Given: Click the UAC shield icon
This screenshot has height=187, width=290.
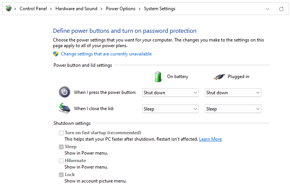Looking at the screenshot, I should point(56,54).
